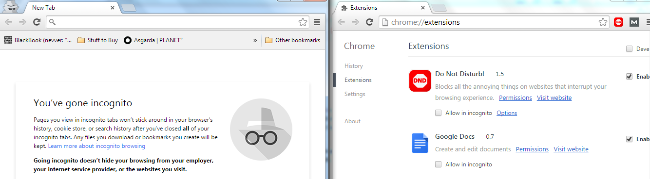
Task: Open new tab button in incognito window
Action: pyautogui.click(x=128, y=8)
